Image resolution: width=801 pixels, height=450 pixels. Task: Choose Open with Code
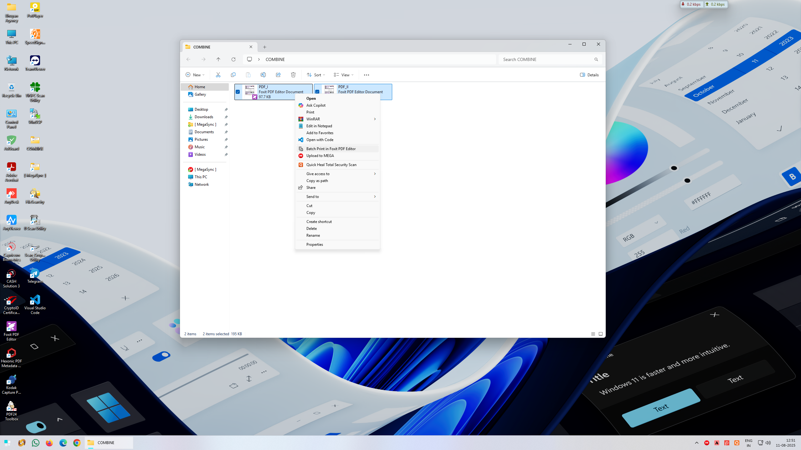coord(337,140)
